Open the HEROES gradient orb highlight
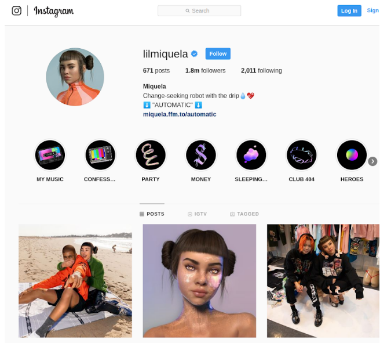380x343 pixels. [352, 155]
